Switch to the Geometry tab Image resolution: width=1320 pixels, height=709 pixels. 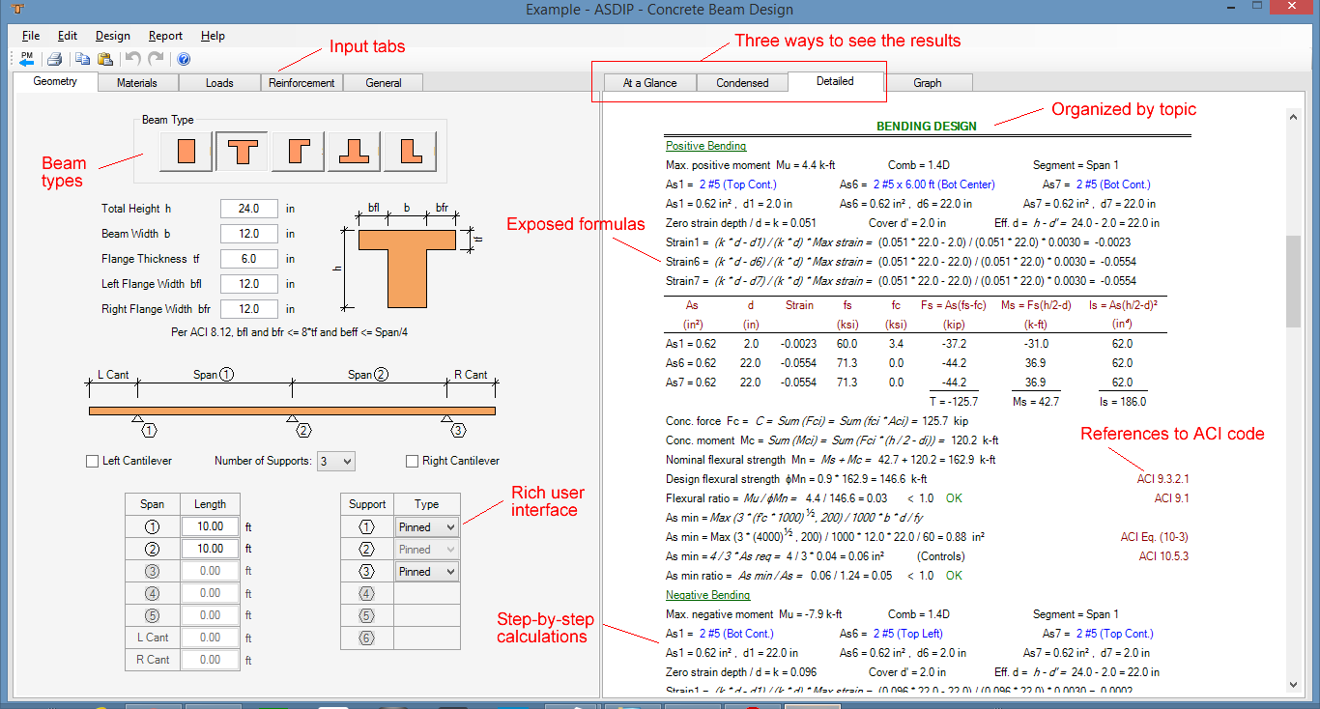(55, 81)
